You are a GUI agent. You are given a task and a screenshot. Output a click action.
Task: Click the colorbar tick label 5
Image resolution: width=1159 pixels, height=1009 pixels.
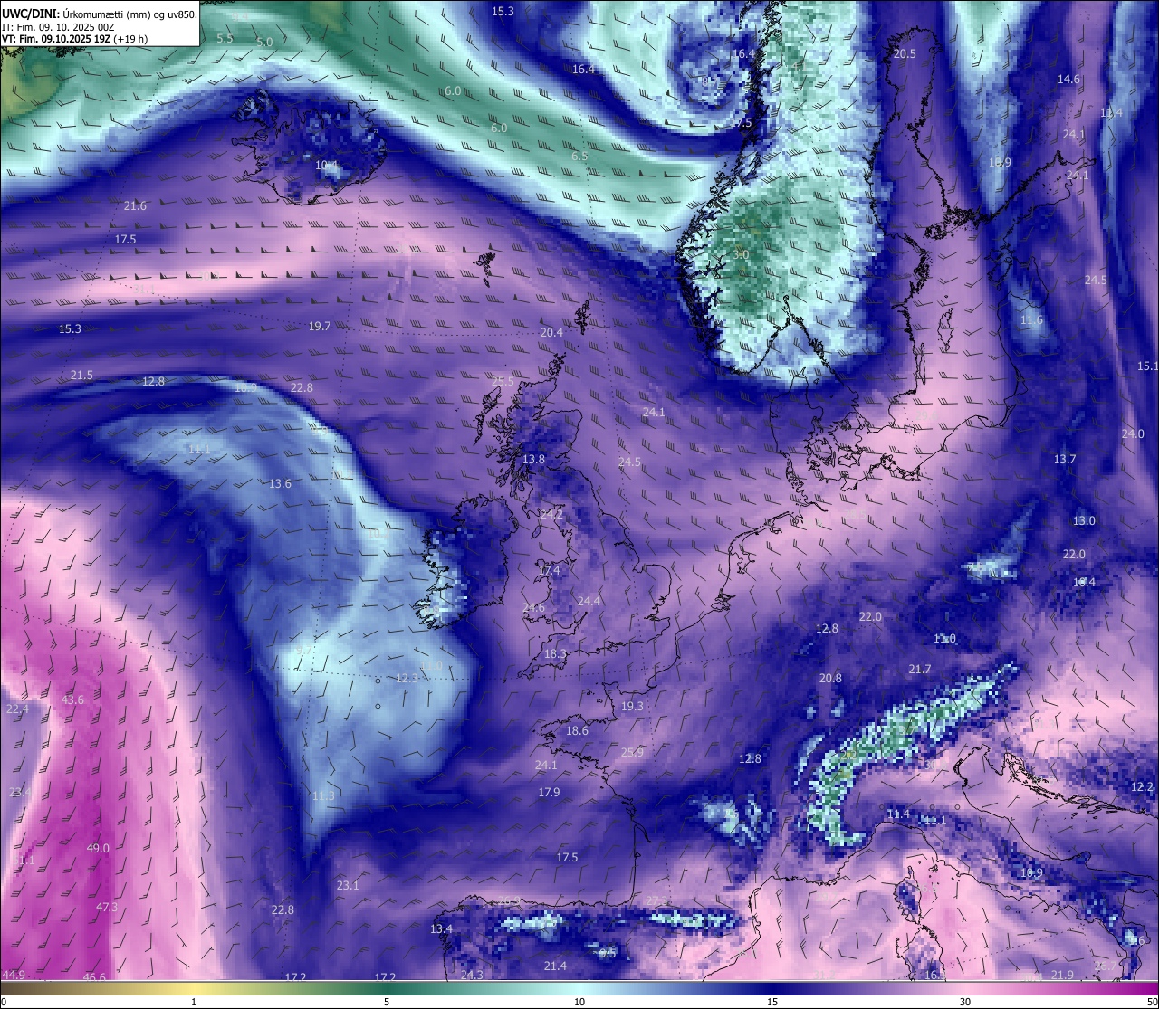[387, 1002]
